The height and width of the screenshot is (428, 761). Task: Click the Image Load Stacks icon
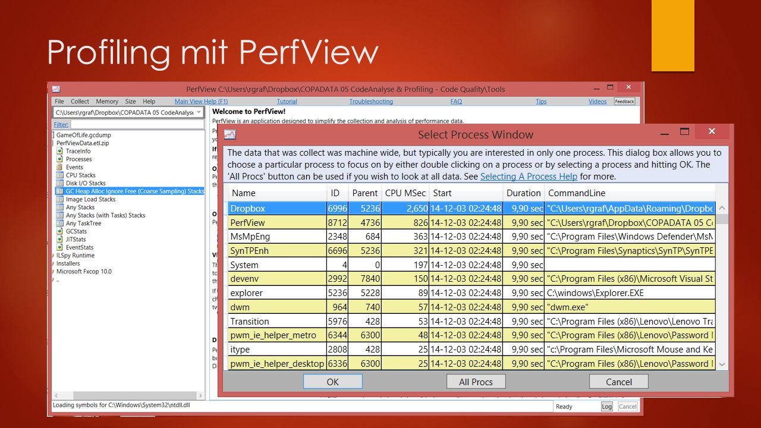coord(60,199)
